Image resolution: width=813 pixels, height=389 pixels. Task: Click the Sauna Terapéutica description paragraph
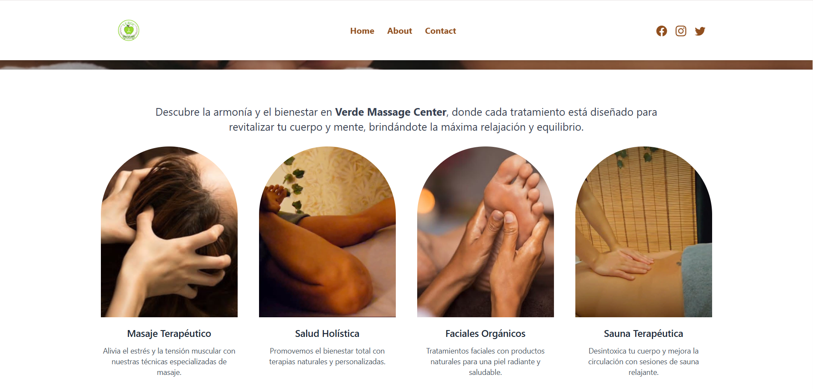[644, 362]
